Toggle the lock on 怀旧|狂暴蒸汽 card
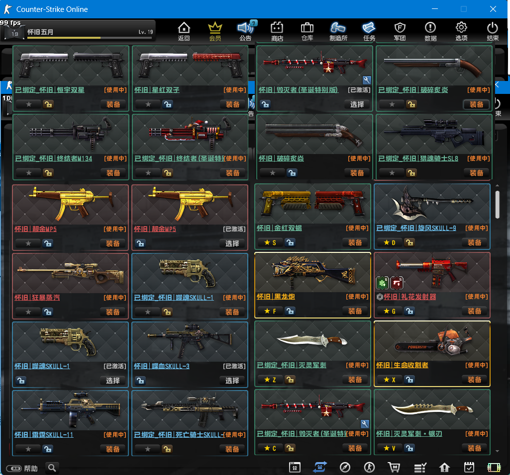This screenshot has width=510, height=475. (47, 312)
